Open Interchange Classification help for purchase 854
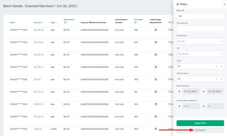Image resolution: width=227 pixels, height=136 pixels. point(155,129)
